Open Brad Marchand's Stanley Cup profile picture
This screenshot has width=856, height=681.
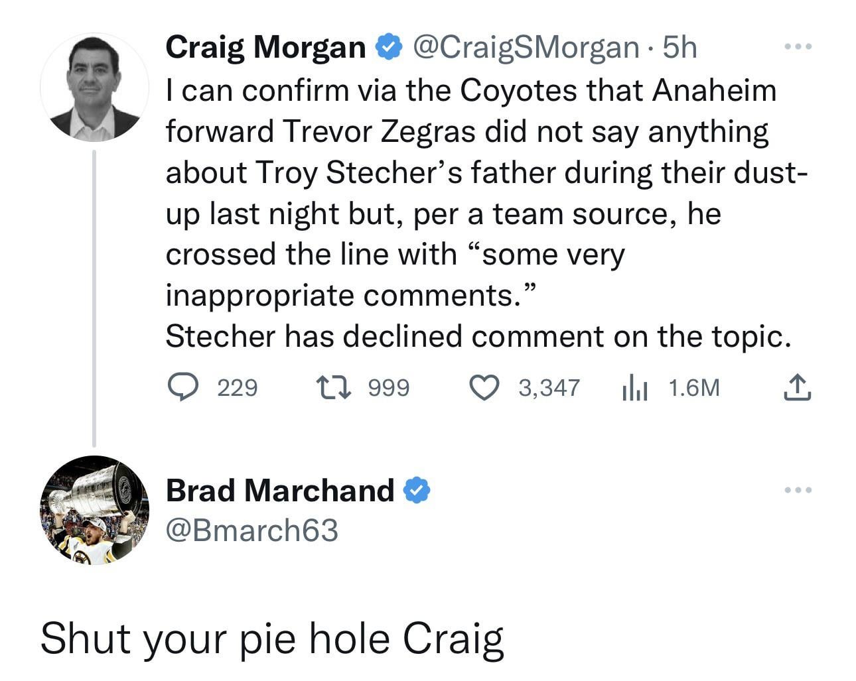point(94,510)
